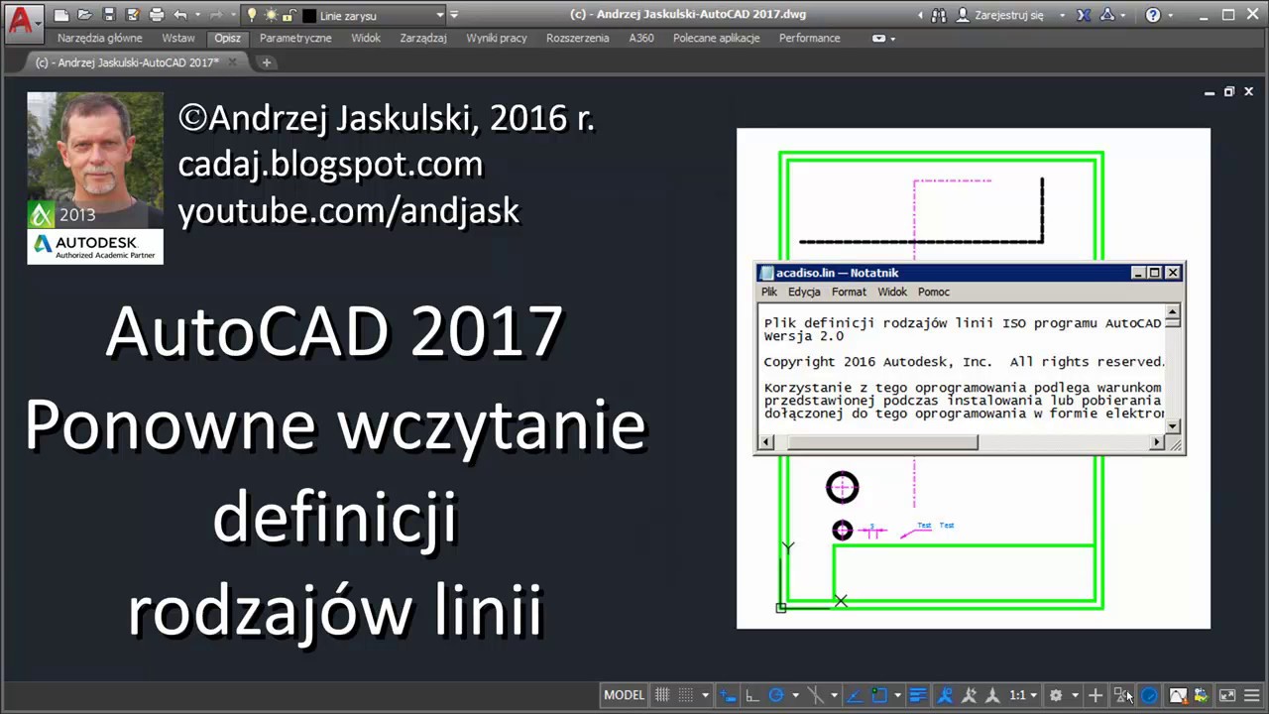1269x714 pixels.
Task: Open Pomoc menu in Notatnik
Action: pos(934,292)
